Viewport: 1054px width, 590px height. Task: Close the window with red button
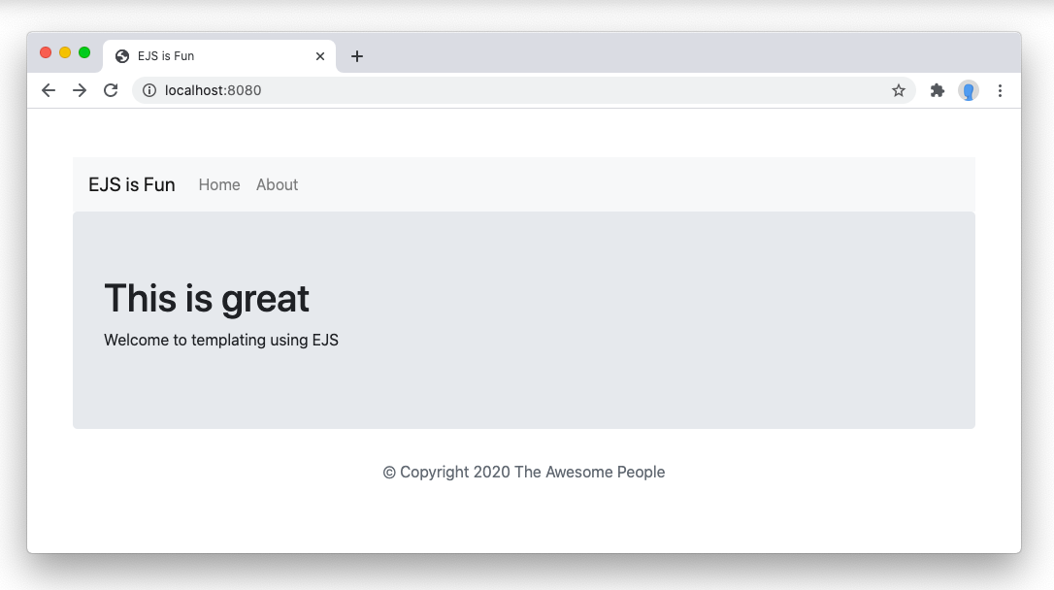point(46,52)
